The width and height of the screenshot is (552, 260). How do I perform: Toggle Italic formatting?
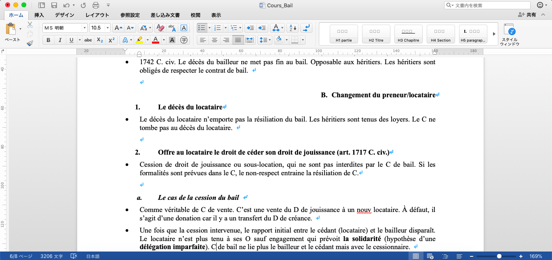60,40
